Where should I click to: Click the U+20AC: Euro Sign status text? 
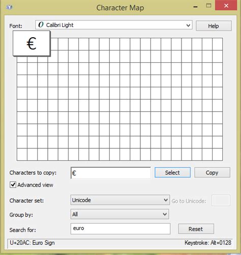tap(32, 243)
